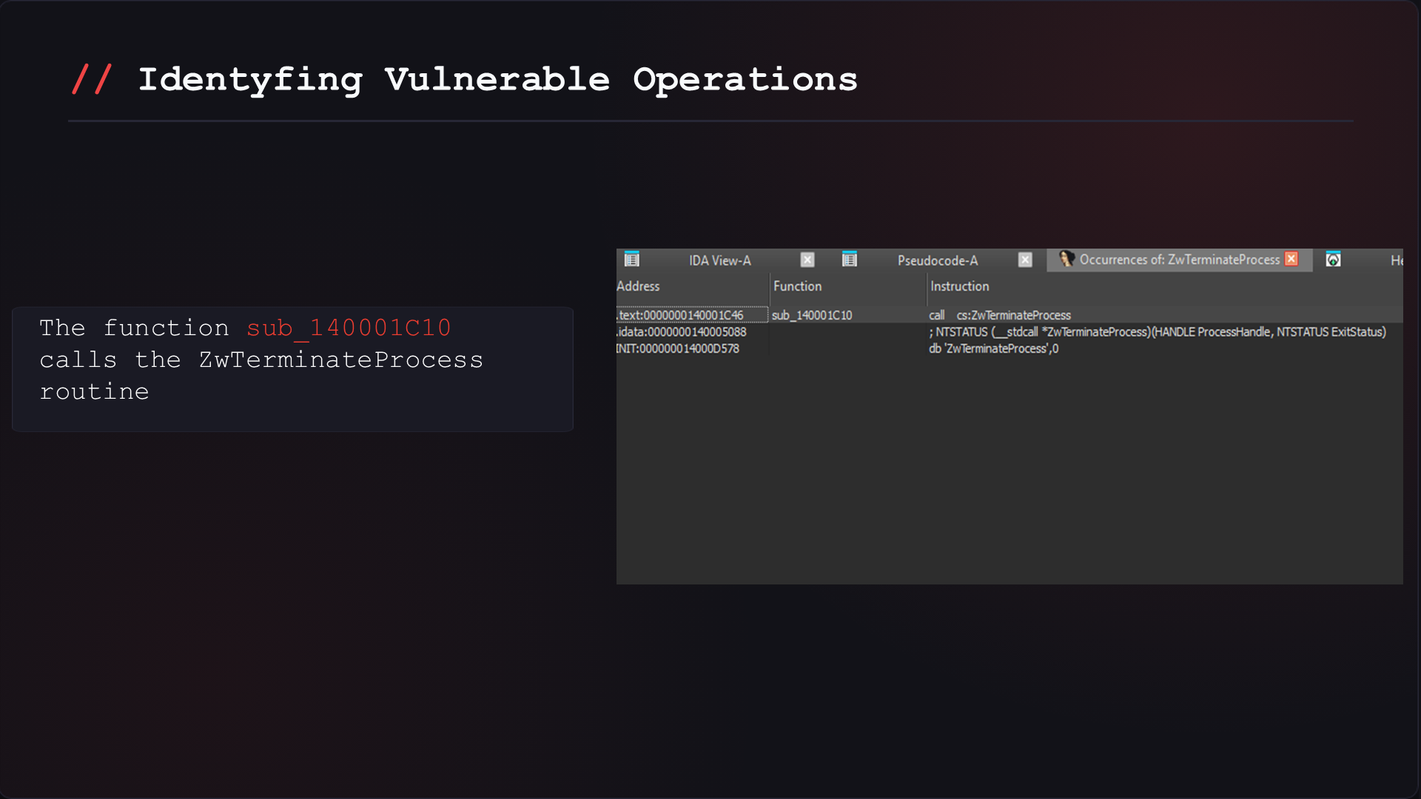Image resolution: width=1421 pixels, height=799 pixels.
Task: Sort by the Instruction column header
Action: (x=959, y=286)
